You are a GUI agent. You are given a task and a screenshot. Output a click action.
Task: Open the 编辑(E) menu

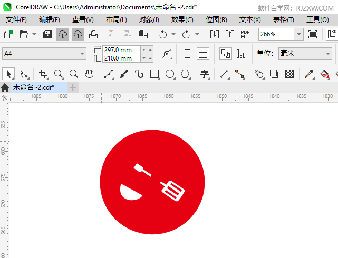click(50, 20)
